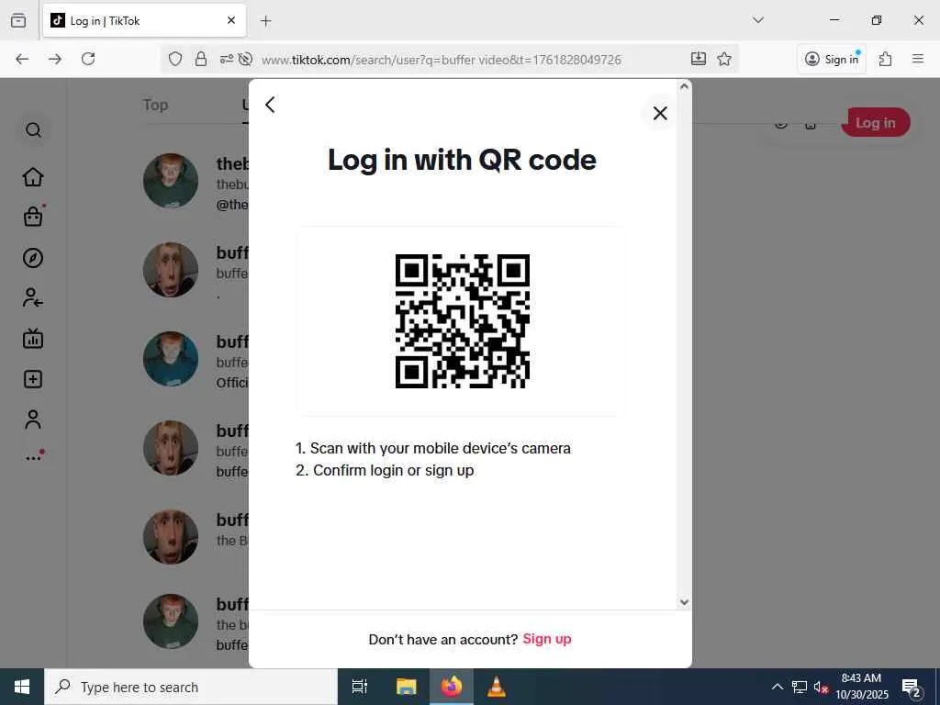Open the Windows Start menu

click(x=22, y=687)
